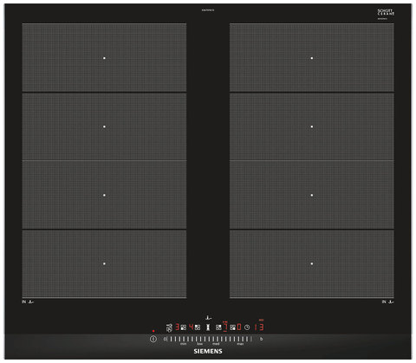This screenshot has width=416, height=363.
Task: Tap the frying sensor pan icon
Action: coord(169,327)
